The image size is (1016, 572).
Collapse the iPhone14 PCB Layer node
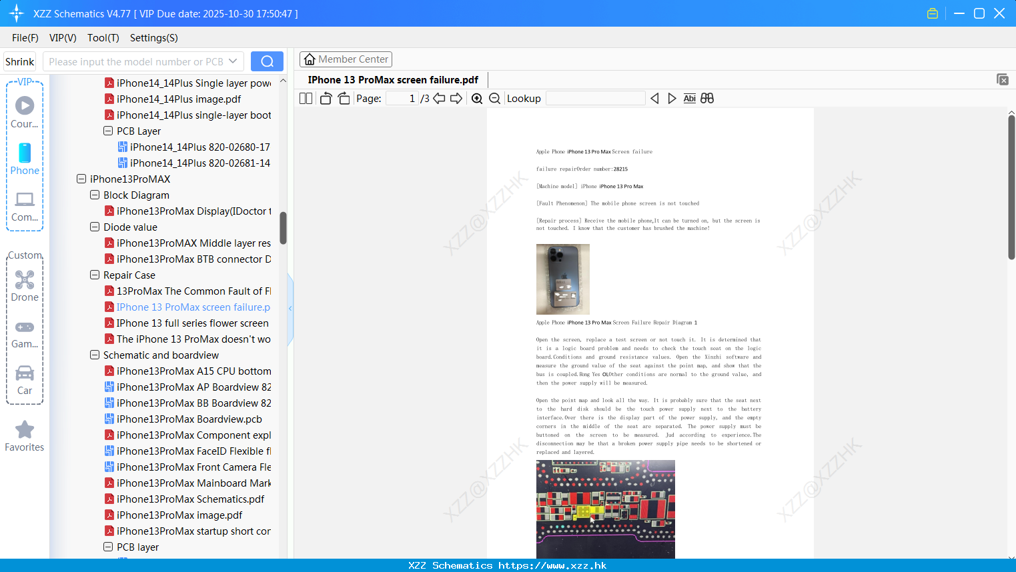[108, 131]
